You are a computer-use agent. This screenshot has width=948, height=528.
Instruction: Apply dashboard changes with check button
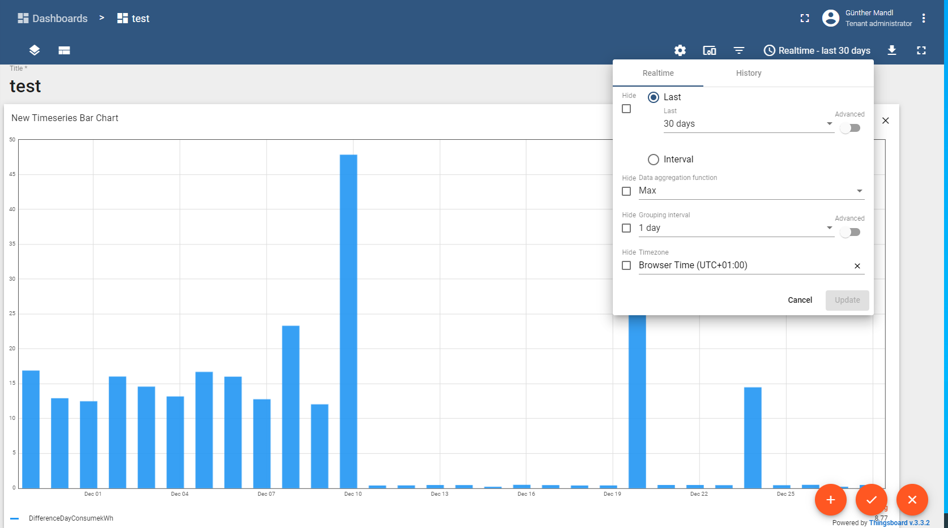click(871, 500)
